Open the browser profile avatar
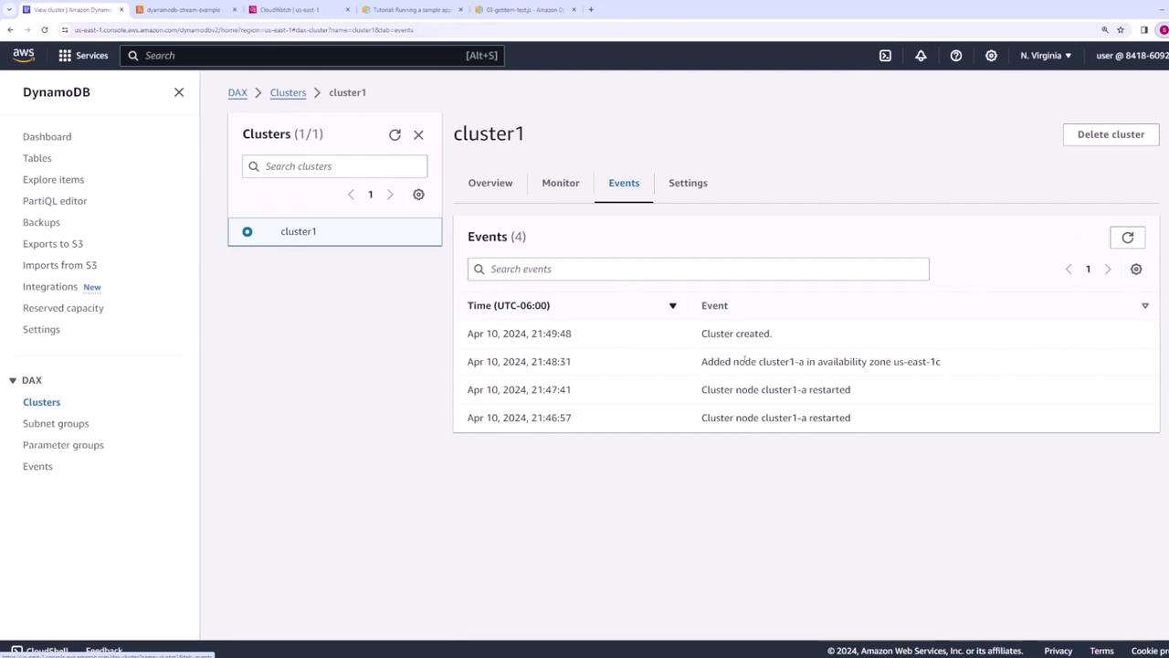 (x=1164, y=30)
